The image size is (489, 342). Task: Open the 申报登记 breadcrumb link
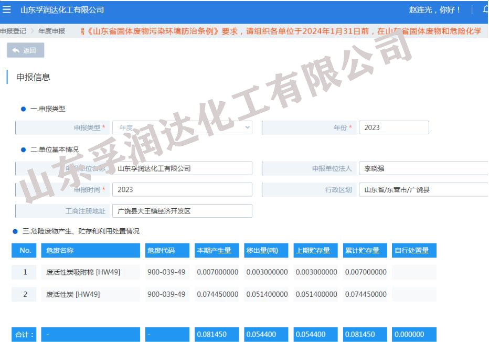13,31
